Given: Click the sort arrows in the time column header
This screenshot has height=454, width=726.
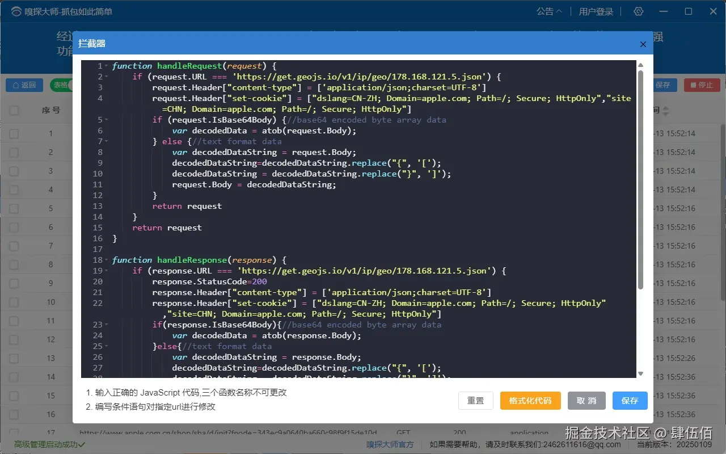Looking at the screenshot, I should [x=666, y=111].
